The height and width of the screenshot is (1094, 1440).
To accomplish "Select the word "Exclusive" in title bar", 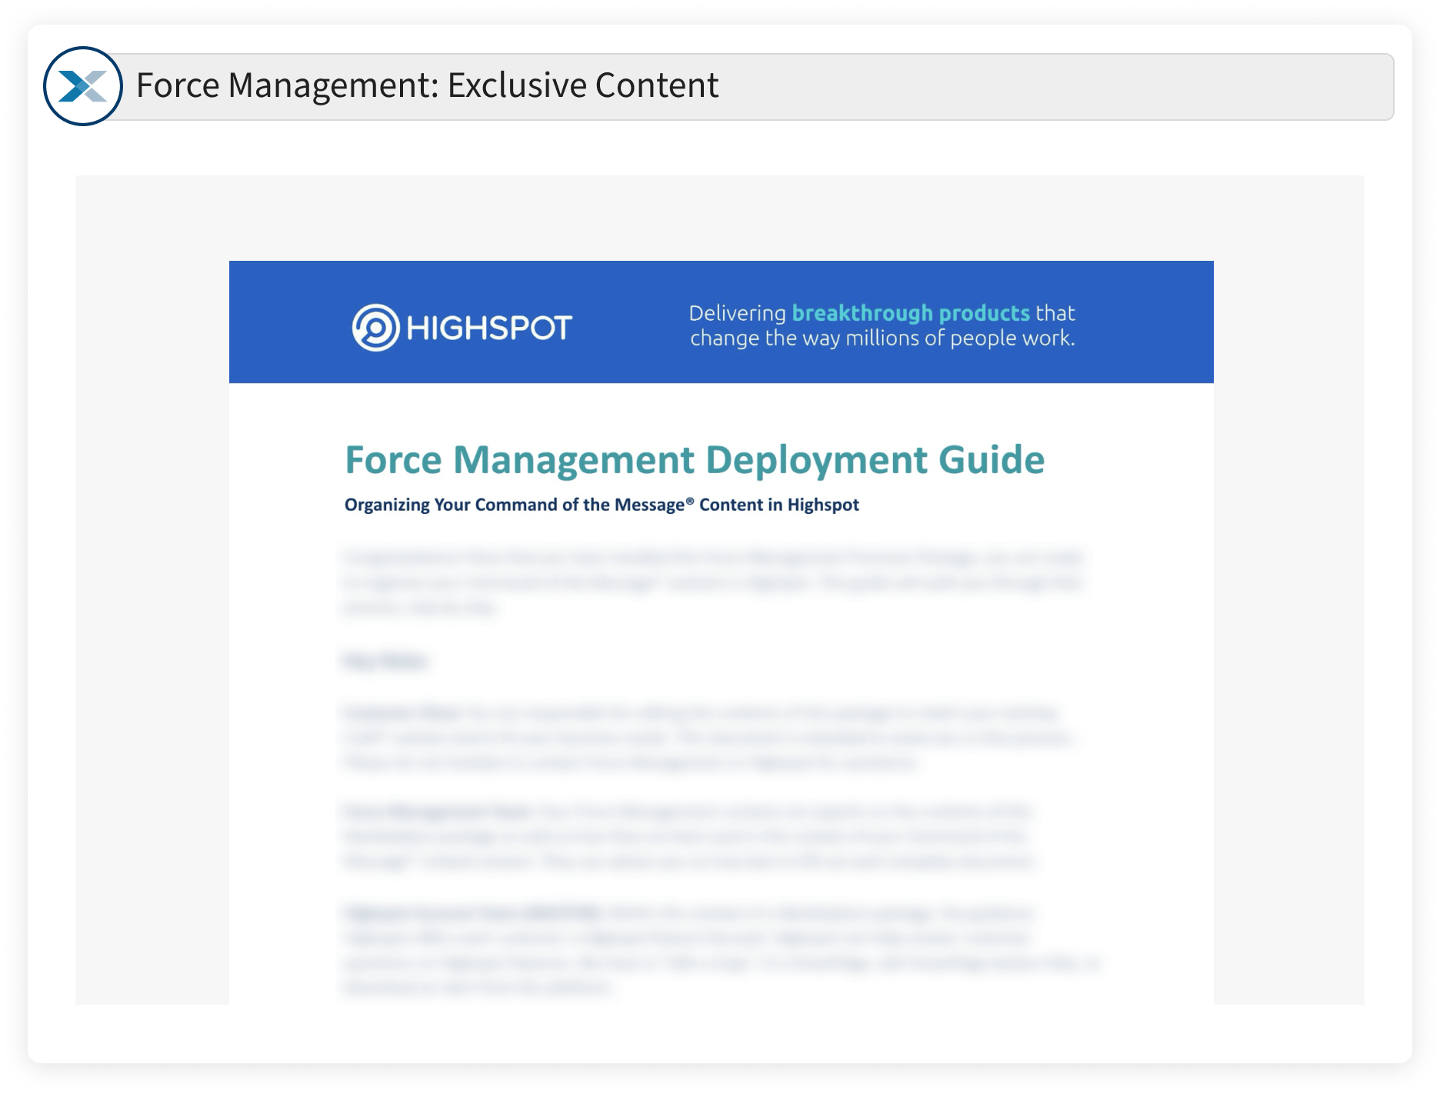I will click(x=517, y=85).
